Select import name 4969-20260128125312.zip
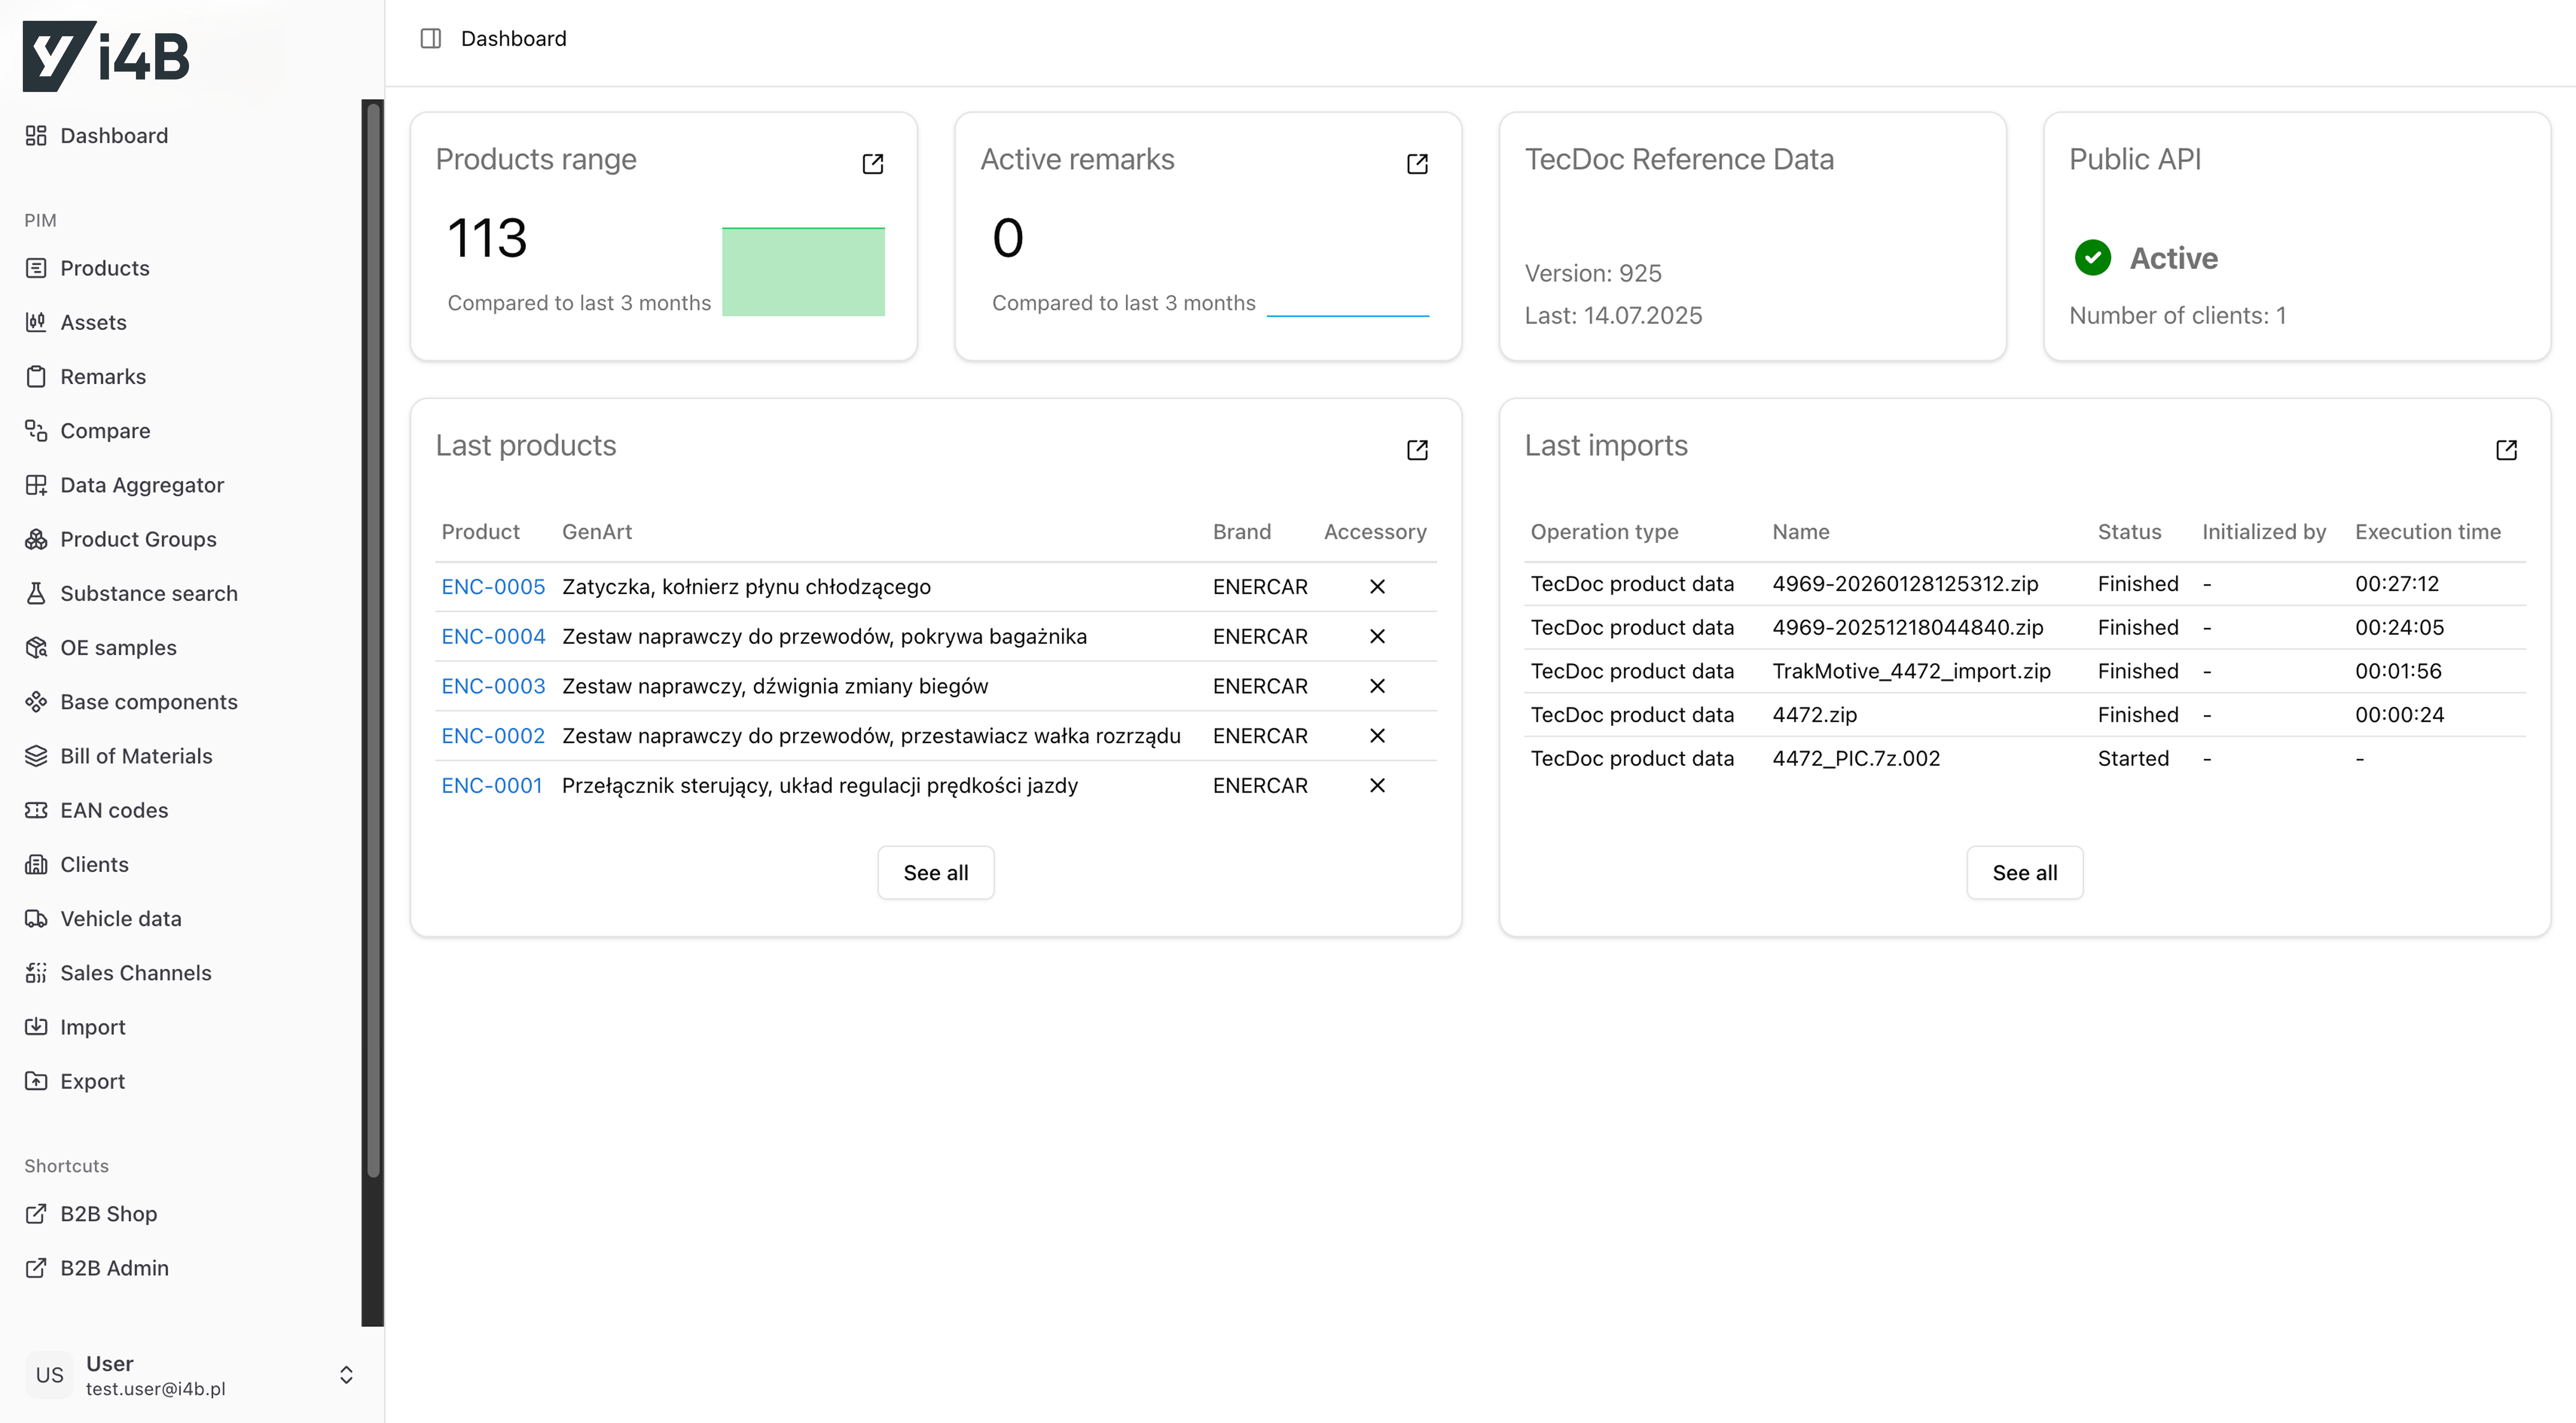The height and width of the screenshot is (1423, 2576). click(1905, 584)
